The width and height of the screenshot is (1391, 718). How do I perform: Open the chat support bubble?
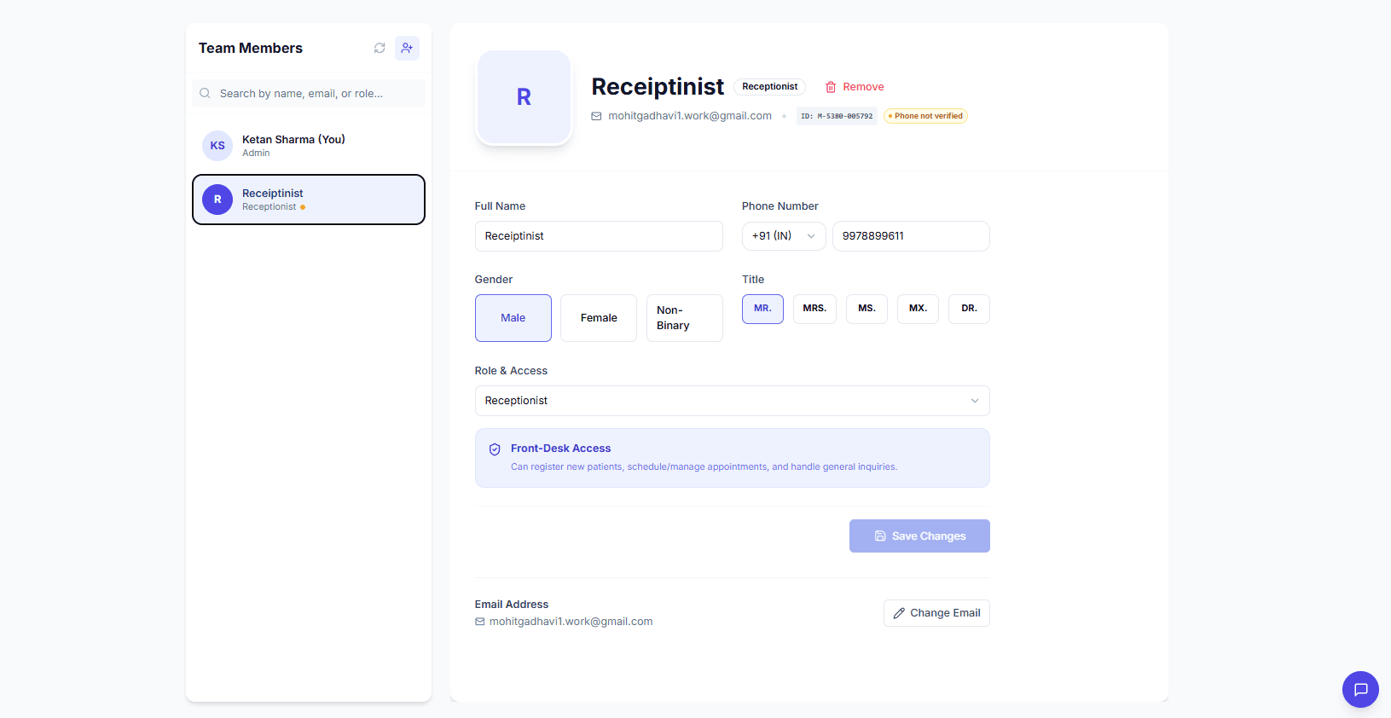pos(1360,689)
